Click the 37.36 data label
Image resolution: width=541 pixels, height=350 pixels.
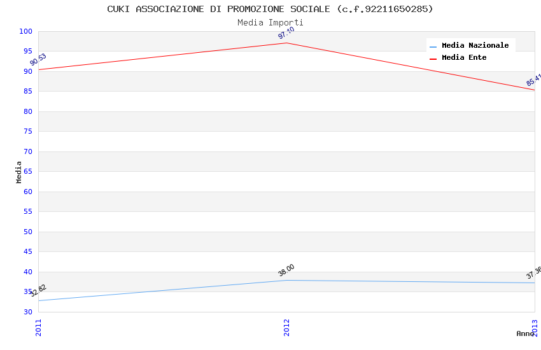533,272
